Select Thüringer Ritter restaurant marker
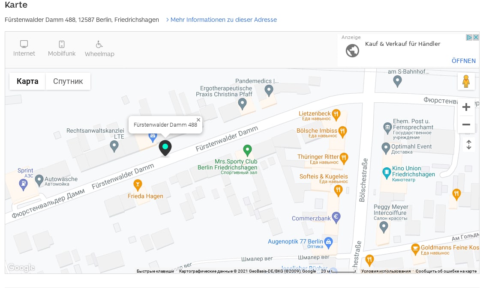The width and height of the screenshot is (495, 288). 344,158
